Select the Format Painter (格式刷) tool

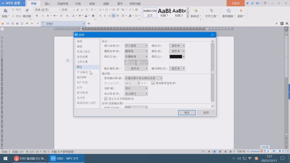click(x=27, y=13)
